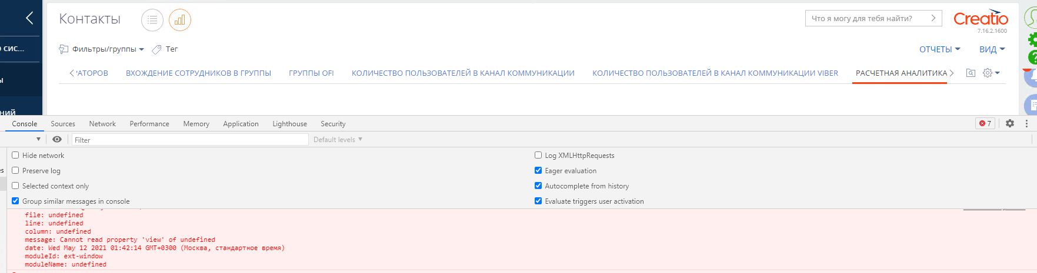
Task: Click the red error count badge showing 7
Action: point(985,123)
